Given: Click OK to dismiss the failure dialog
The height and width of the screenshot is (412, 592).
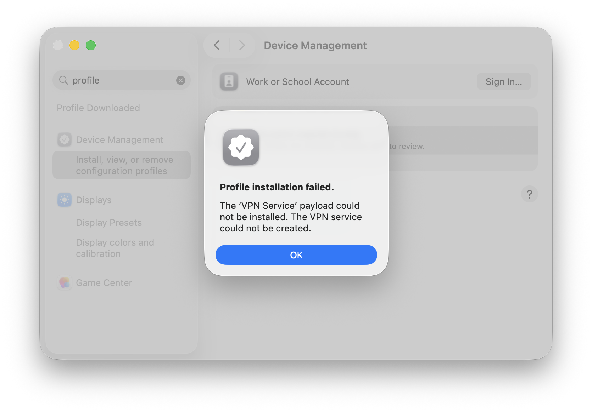Looking at the screenshot, I should click(296, 255).
